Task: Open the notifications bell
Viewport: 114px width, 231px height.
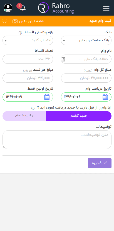Action: coord(23,8)
